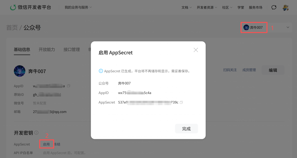Switch to the 开放能力 tab

(x=47, y=50)
